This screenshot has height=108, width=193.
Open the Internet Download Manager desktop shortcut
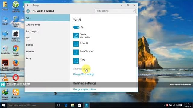click(x=5, y=94)
